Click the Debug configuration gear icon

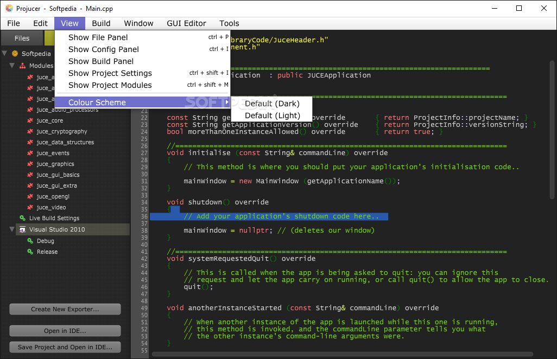click(30, 241)
